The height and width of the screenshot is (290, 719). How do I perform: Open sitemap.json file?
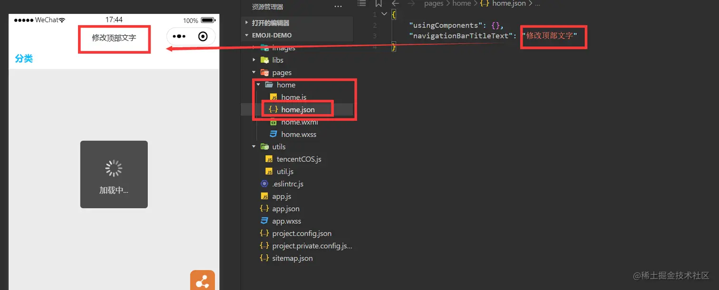pyautogui.click(x=292, y=258)
